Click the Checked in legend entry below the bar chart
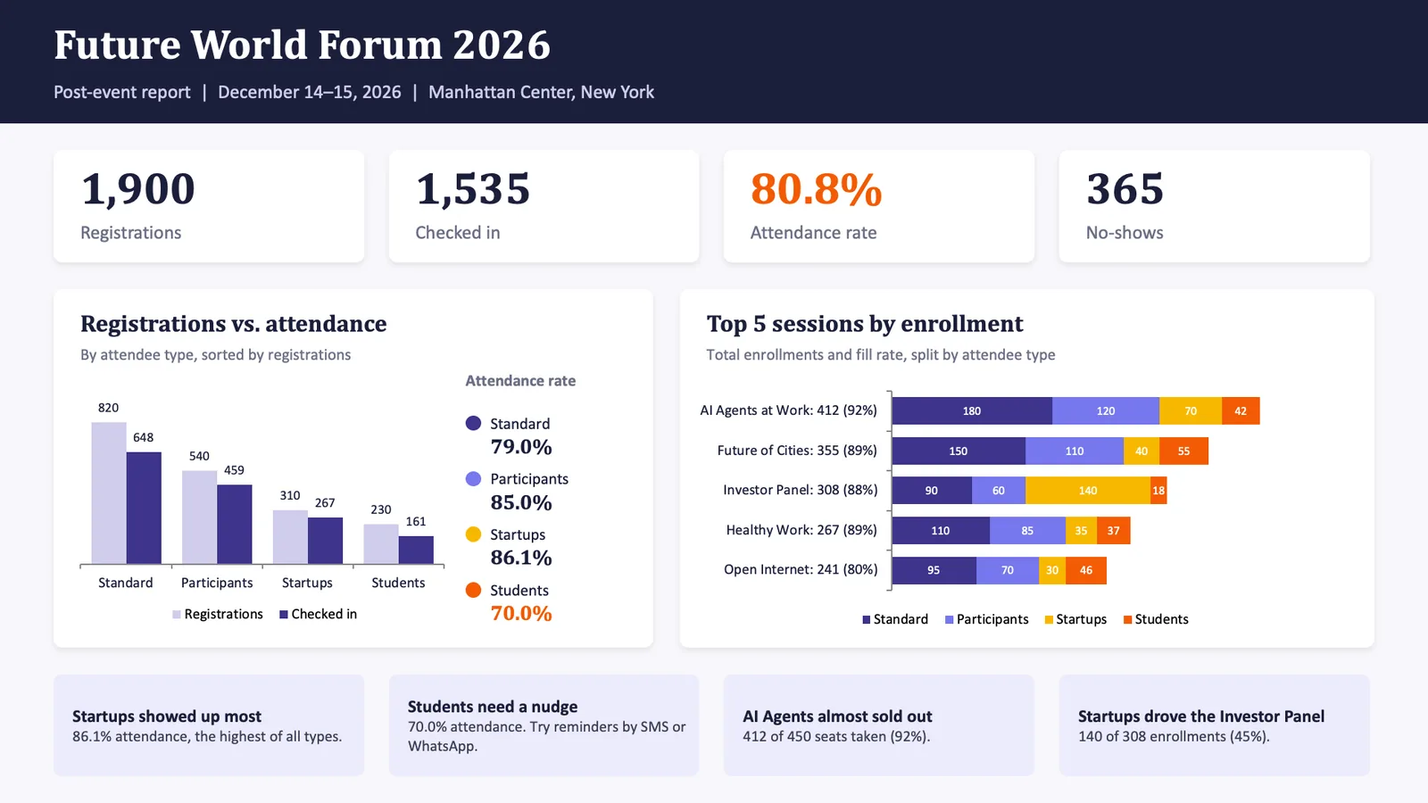Viewport: 1428px width, 803px height. (318, 614)
